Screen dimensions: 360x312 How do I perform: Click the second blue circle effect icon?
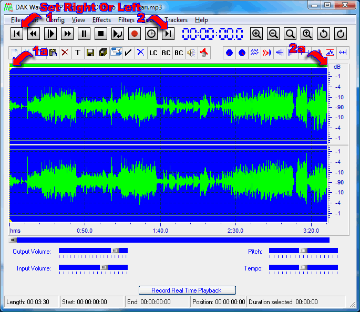click(242, 53)
